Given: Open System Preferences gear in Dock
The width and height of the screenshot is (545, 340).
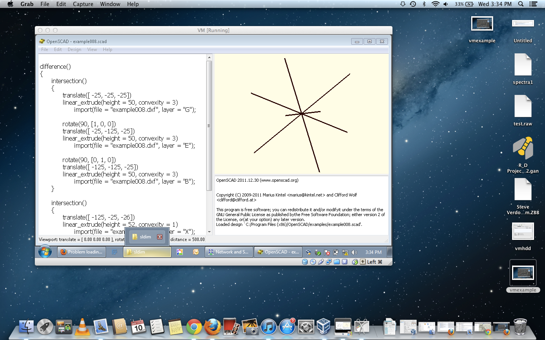Looking at the screenshot, I should tap(306, 327).
